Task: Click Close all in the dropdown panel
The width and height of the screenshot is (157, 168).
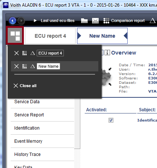Action: tap(25, 86)
